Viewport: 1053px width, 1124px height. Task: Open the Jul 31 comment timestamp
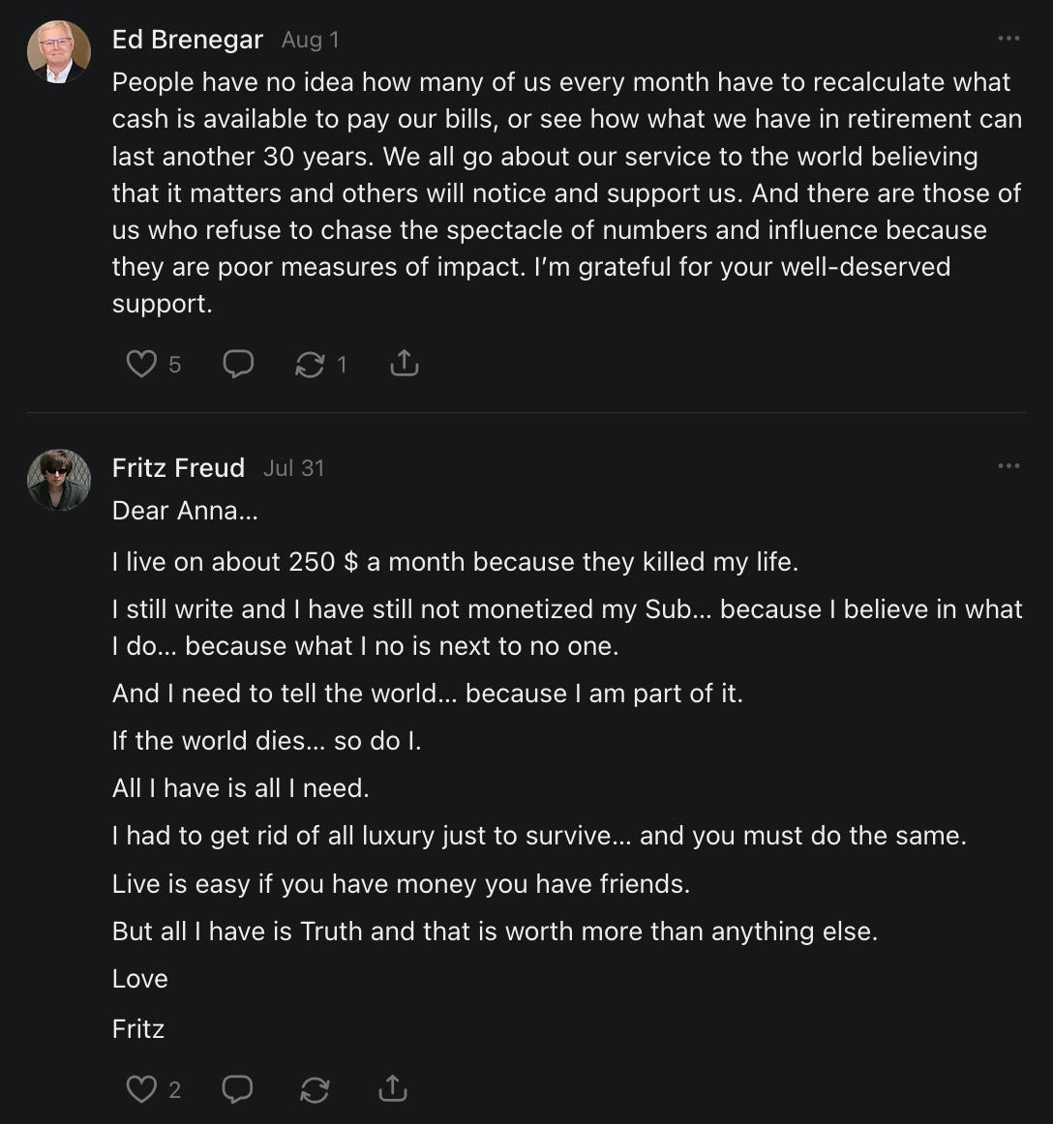pyautogui.click(x=293, y=468)
